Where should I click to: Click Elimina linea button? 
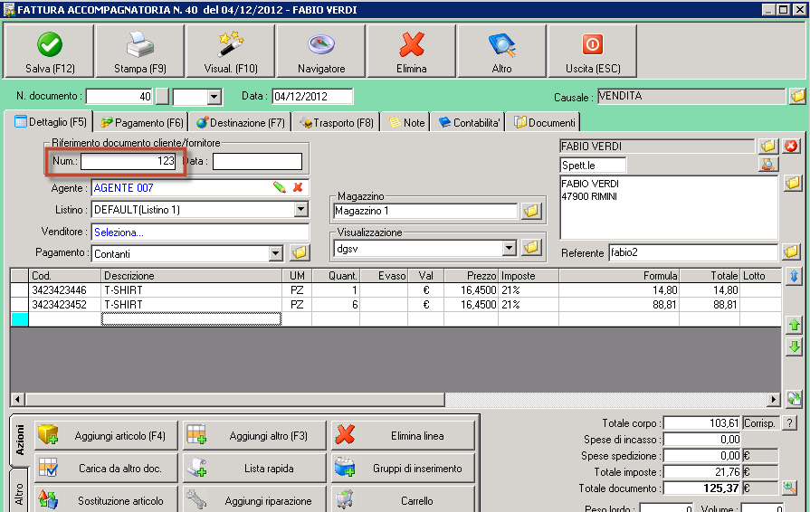click(403, 436)
